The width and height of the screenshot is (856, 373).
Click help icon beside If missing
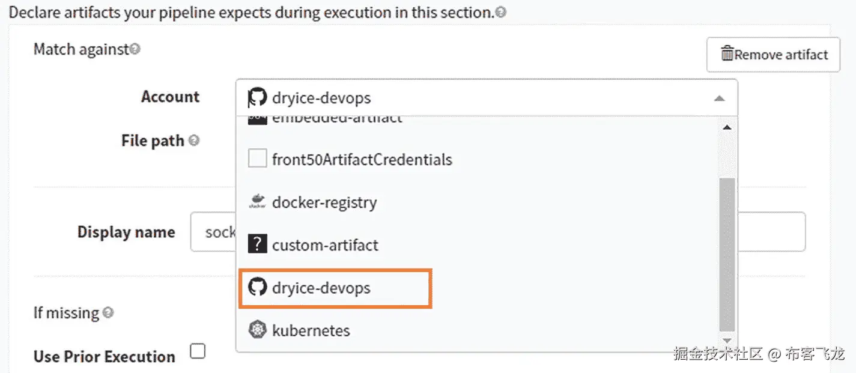click(108, 312)
